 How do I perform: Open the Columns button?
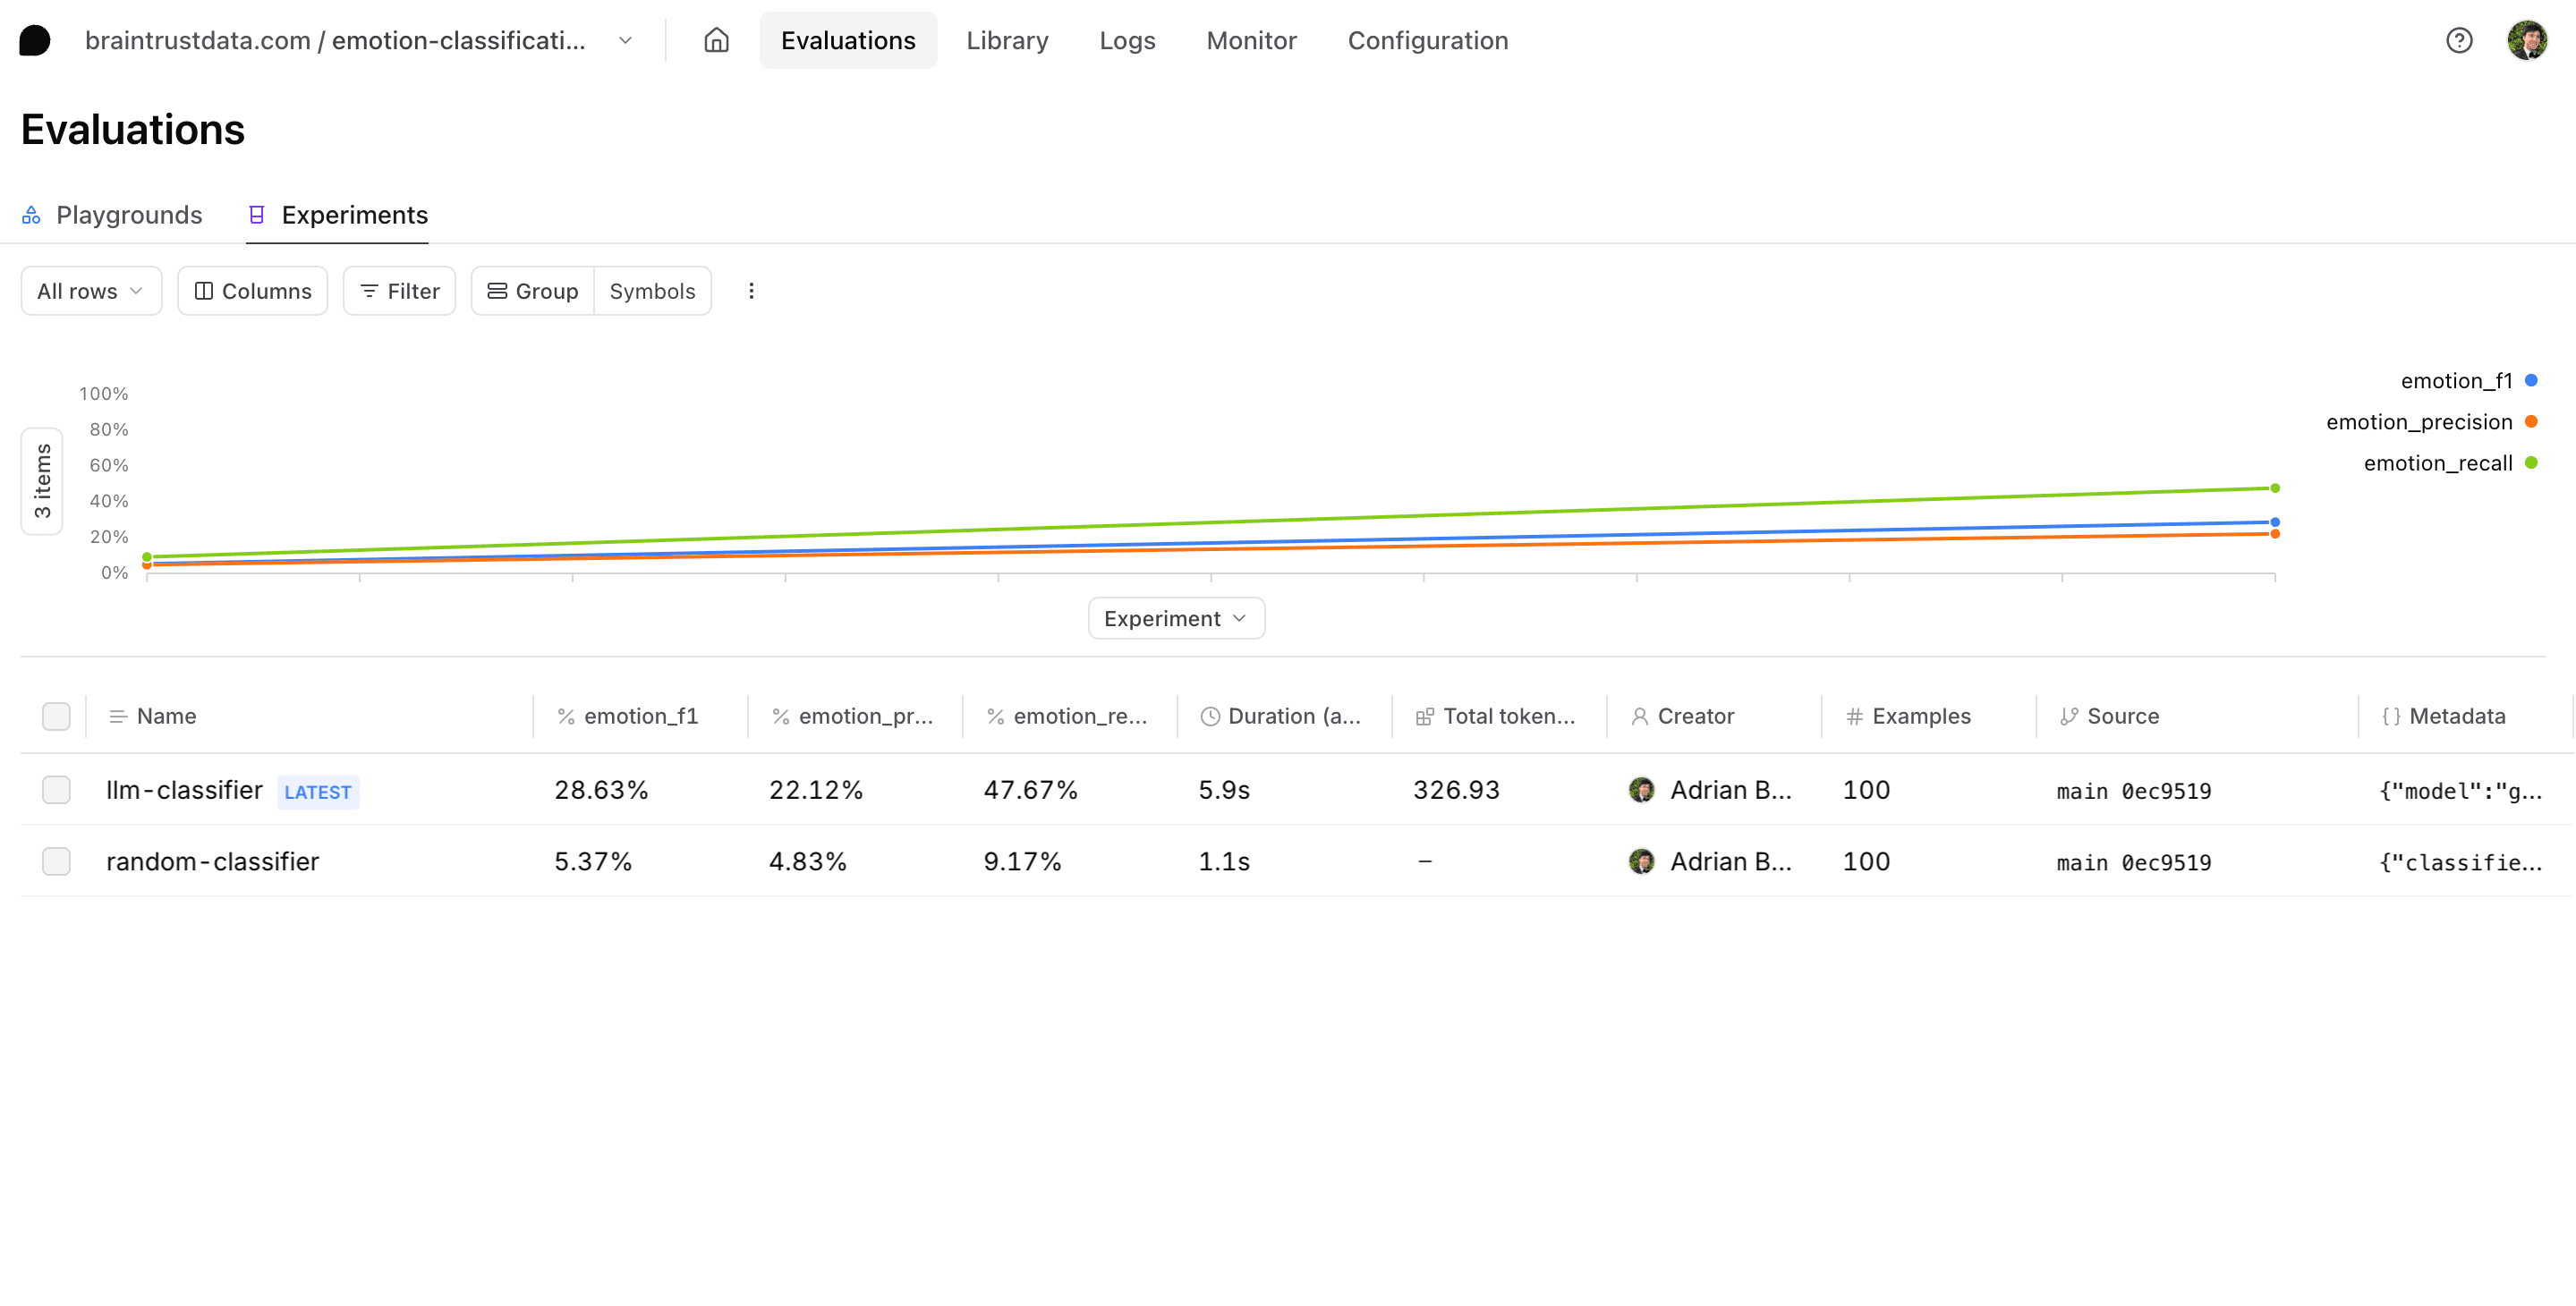coord(253,291)
